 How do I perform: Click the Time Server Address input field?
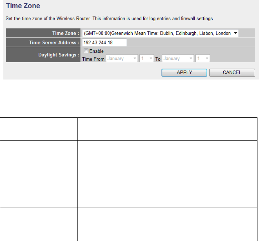104,43
